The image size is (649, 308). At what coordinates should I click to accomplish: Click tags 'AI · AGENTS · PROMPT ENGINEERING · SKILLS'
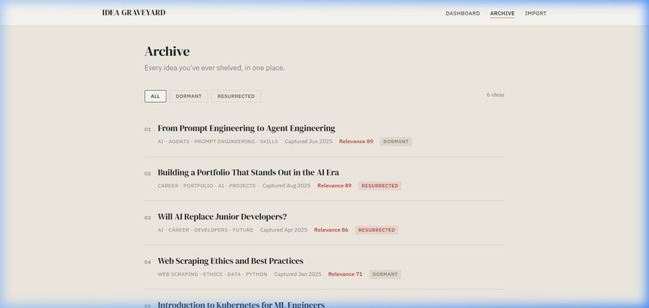pyautogui.click(x=217, y=142)
